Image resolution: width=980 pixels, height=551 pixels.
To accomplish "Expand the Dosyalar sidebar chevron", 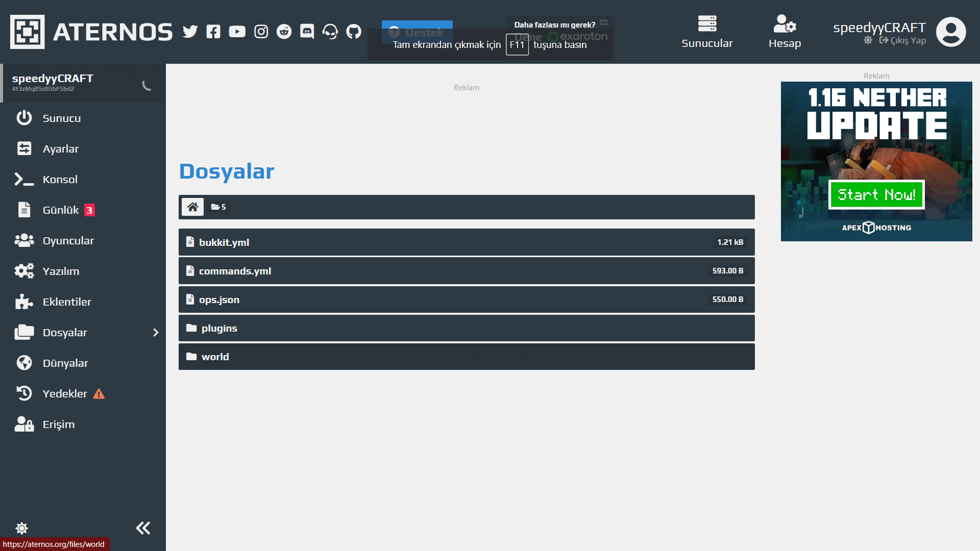I will click(156, 333).
